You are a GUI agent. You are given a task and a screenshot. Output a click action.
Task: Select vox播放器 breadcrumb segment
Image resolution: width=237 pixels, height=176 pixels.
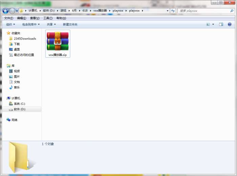pos(100,10)
